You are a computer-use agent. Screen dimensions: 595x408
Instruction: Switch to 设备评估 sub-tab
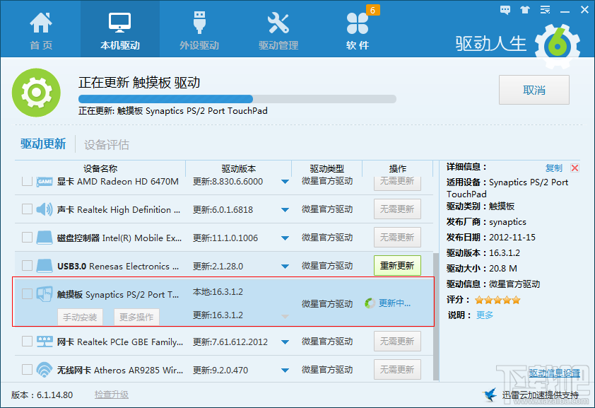pos(107,144)
